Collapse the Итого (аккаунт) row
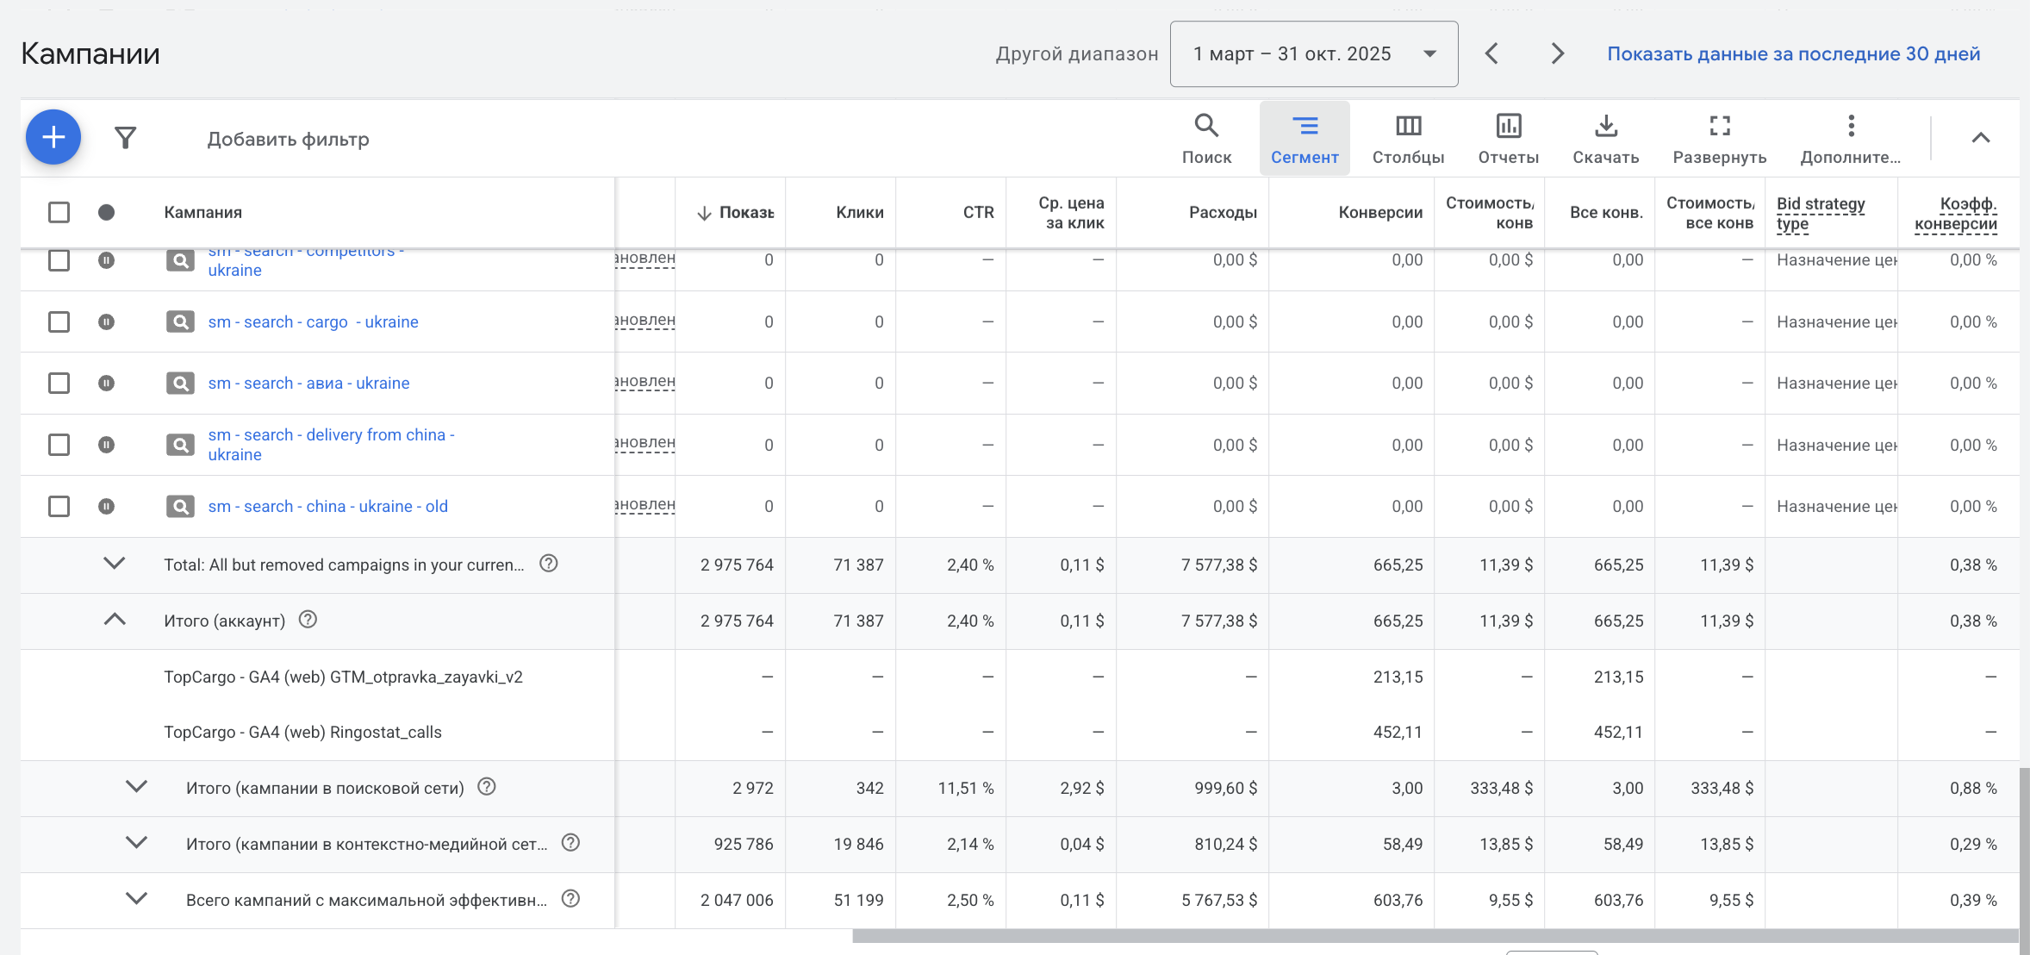The image size is (2030, 955). 115,620
